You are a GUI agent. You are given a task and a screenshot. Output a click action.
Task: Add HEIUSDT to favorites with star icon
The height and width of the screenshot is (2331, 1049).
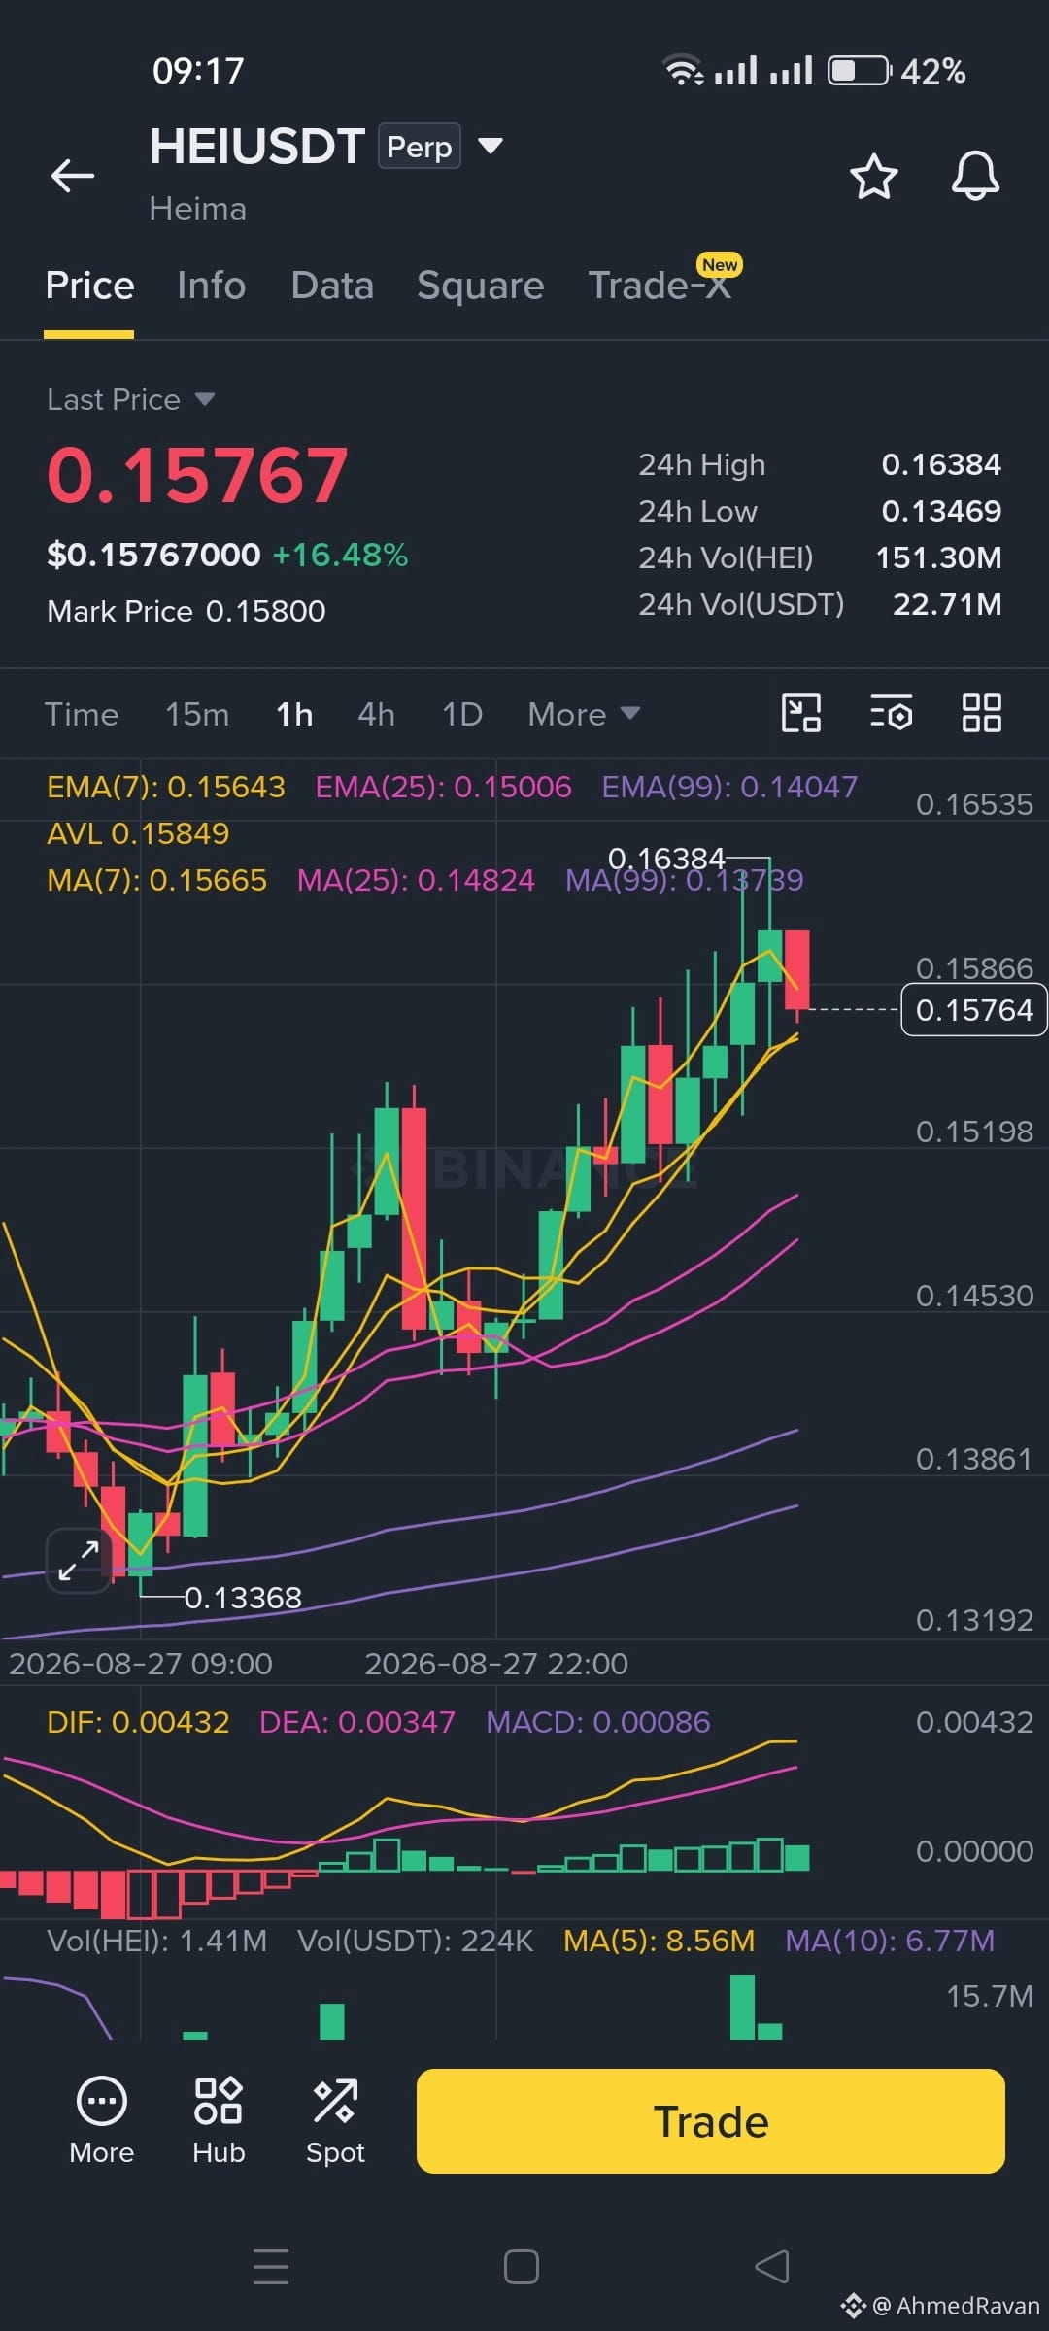[x=873, y=177]
